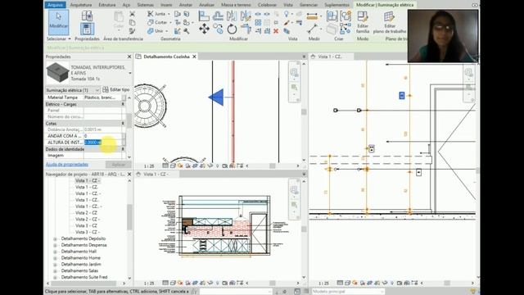Viewport: 524px width, 295px height.
Task: Click the Match type properties icon
Action: tap(133, 31)
